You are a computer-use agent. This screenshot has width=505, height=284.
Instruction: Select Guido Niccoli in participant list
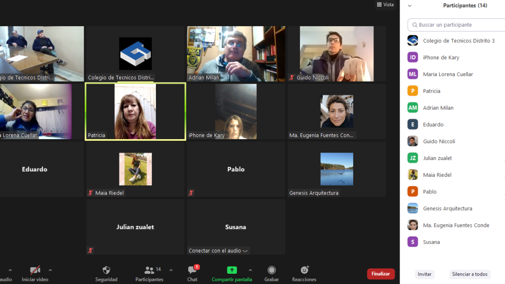click(439, 141)
